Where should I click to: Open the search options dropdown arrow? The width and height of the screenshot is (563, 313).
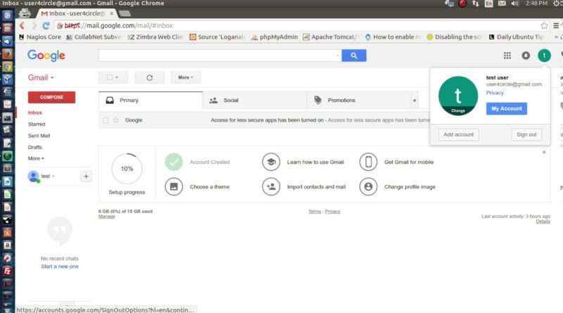tap(338, 56)
